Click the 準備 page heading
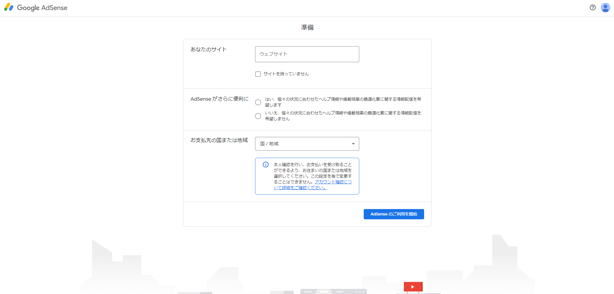The height and width of the screenshot is (294, 614). tap(307, 27)
